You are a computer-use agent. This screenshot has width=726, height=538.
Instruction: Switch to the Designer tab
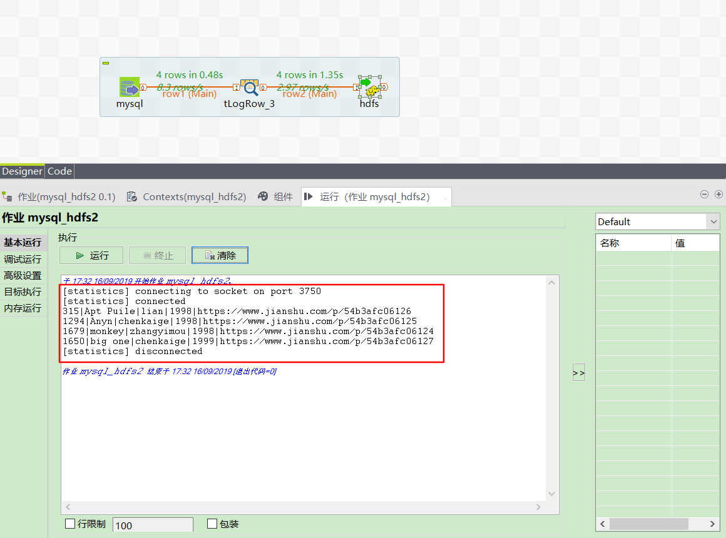tap(22, 171)
